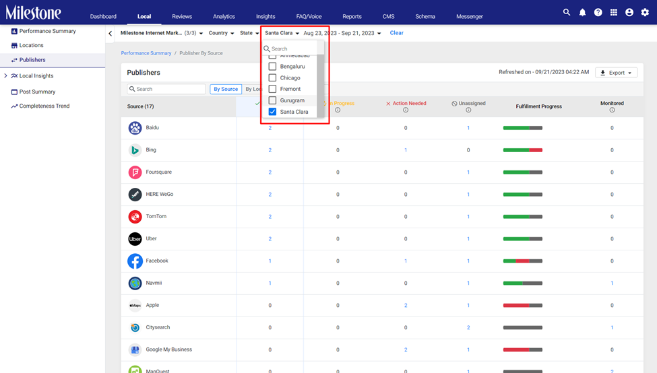Open the Messenger tab
Image resolution: width=657 pixels, height=373 pixels.
[x=469, y=16]
